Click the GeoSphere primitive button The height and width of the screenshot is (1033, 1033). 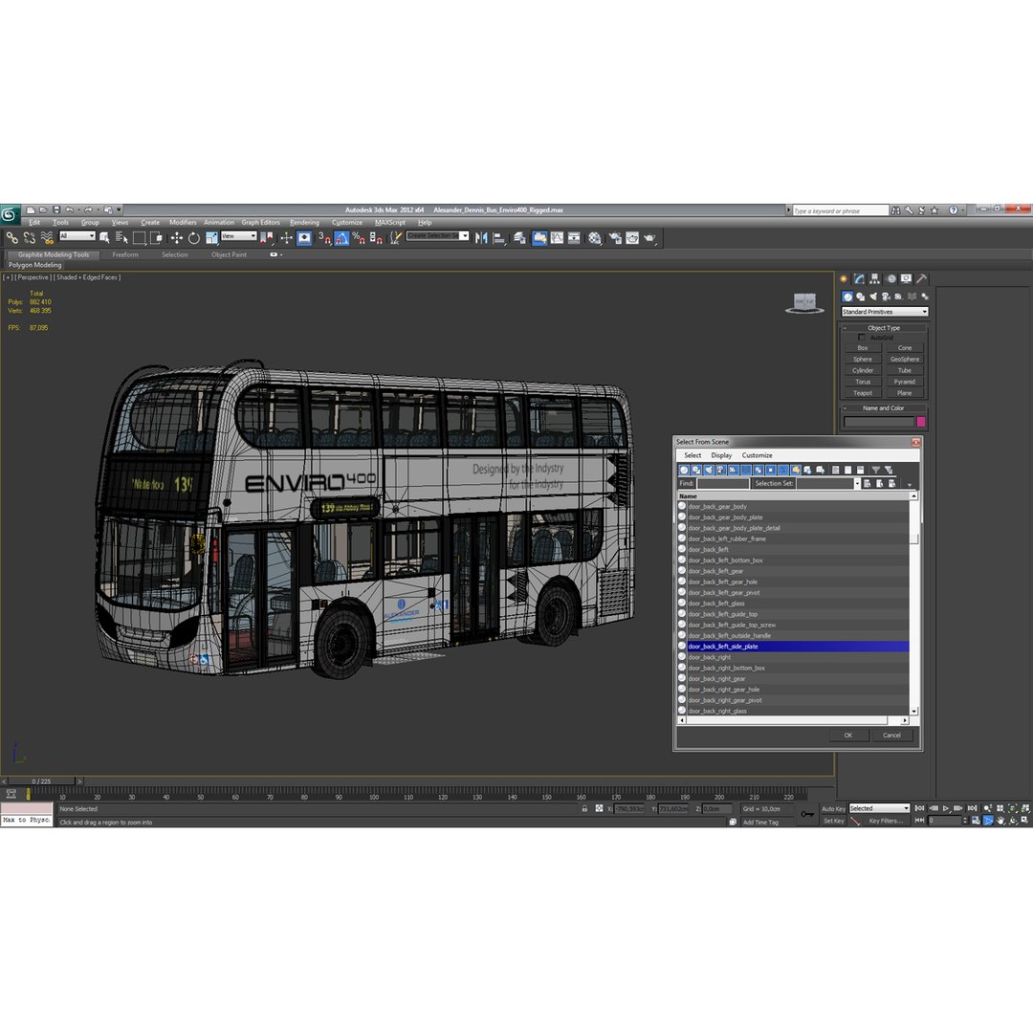pyautogui.click(x=905, y=359)
